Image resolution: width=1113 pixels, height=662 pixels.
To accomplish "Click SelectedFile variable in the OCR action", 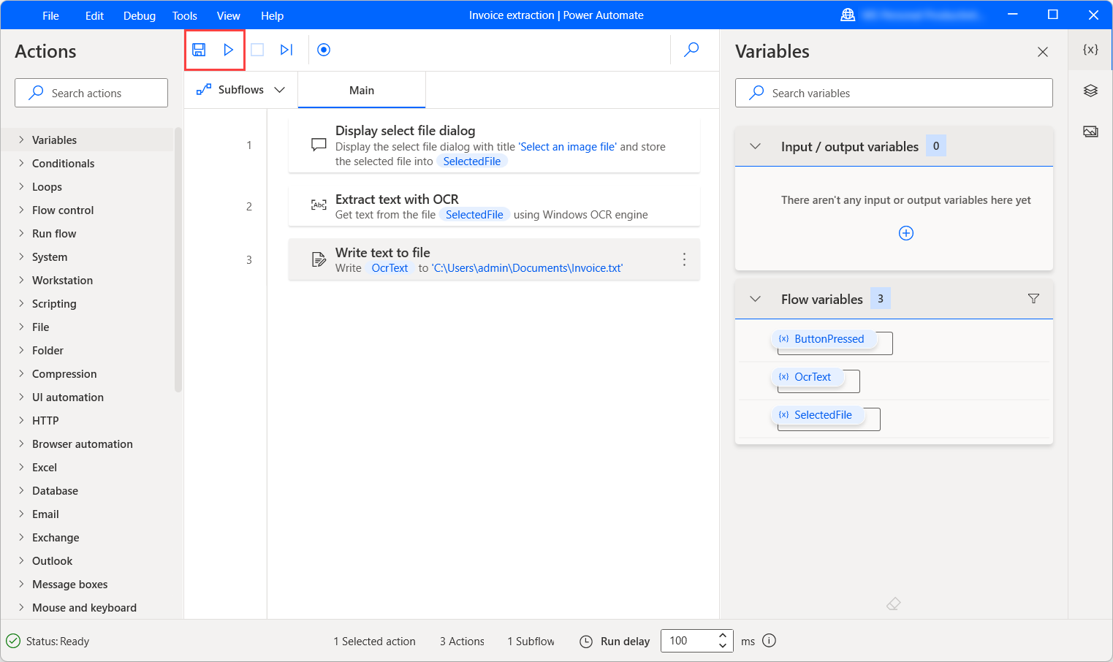I will [474, 215].
